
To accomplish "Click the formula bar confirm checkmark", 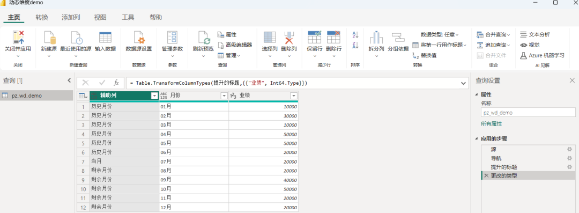I will (102, 83).
